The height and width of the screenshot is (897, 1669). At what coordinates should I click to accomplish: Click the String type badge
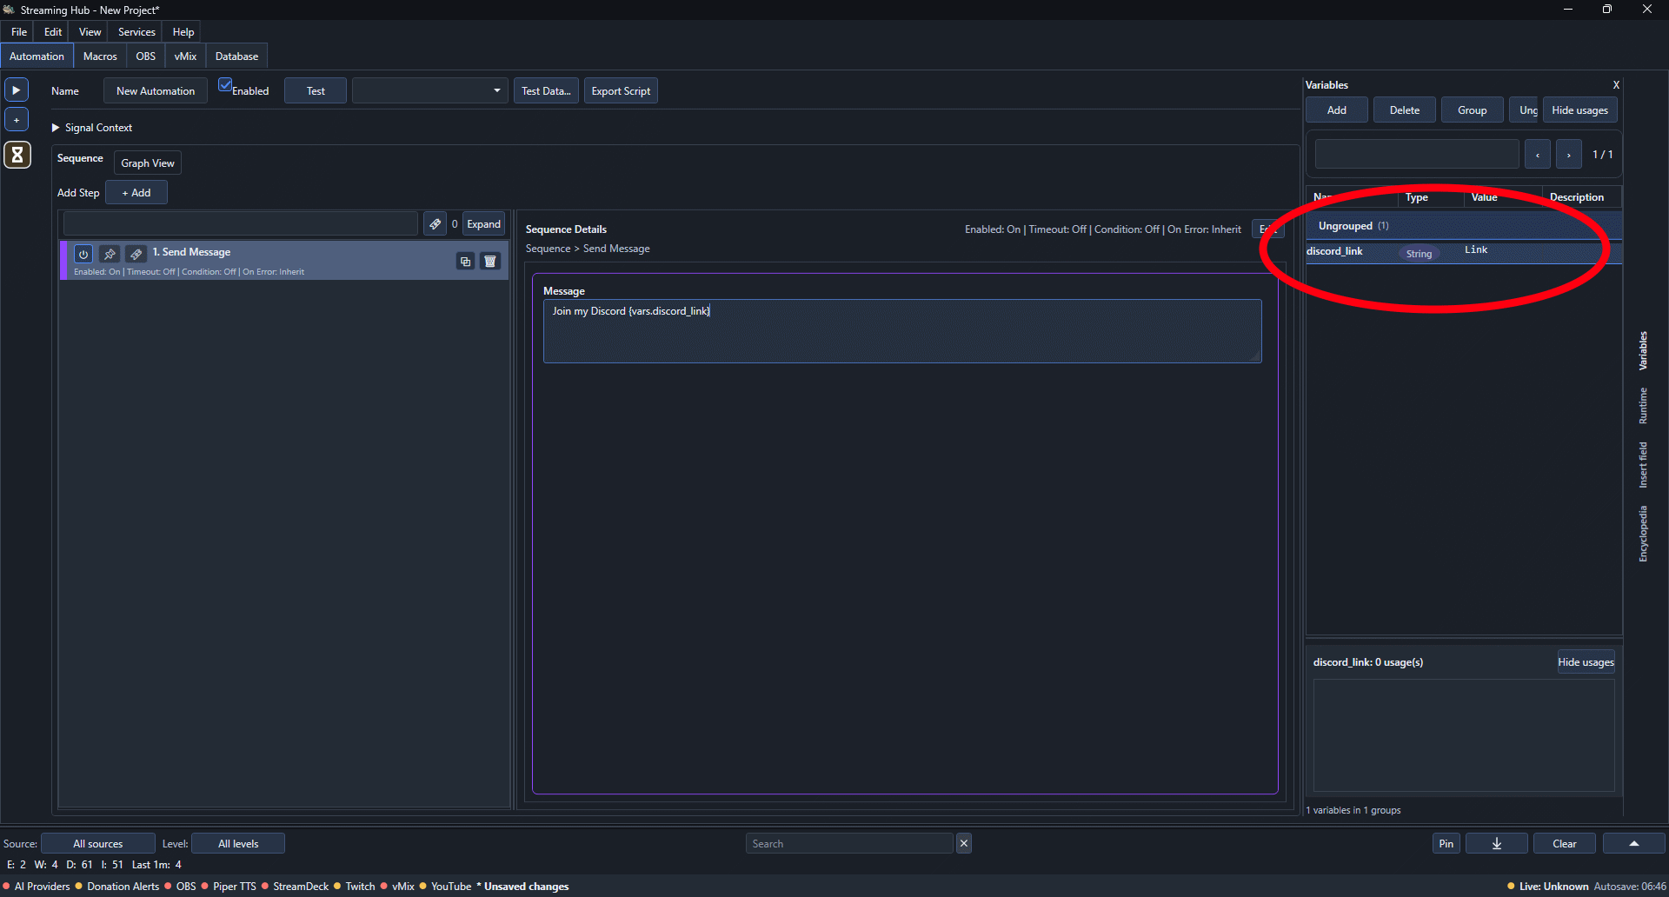point(1419,253)
